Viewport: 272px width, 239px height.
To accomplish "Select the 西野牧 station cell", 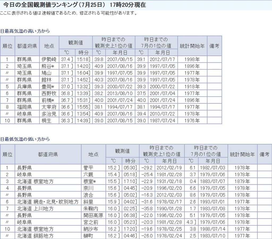I will (49, 93).
